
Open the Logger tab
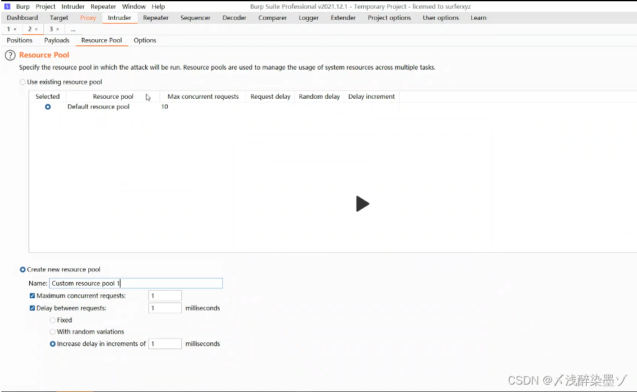click(309, 18)
